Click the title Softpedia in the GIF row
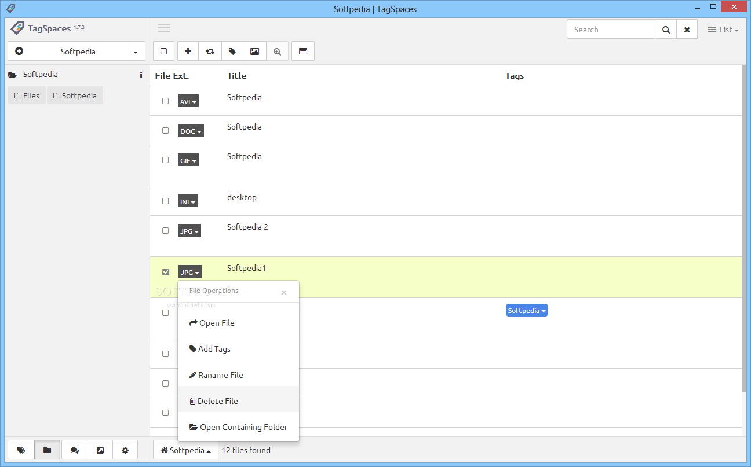Image resolution: width=751 pixels, height=467 pixels. [x=245, y=156]
